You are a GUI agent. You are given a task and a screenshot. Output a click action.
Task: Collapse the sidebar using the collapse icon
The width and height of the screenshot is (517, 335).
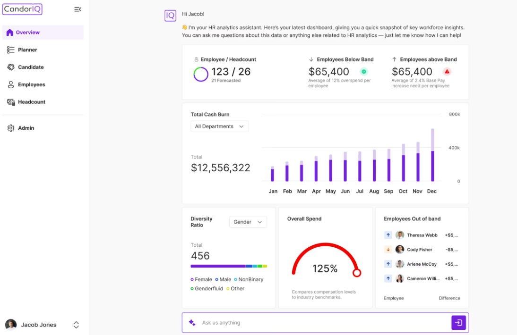pos(78,9)
